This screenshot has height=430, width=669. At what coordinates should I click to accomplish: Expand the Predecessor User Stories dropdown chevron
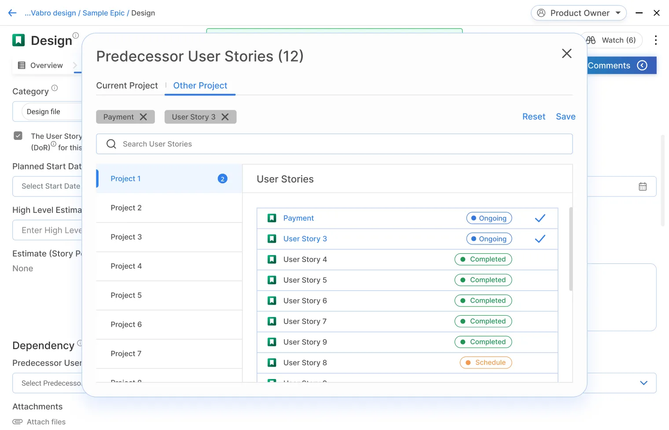[x=643, y=383]
